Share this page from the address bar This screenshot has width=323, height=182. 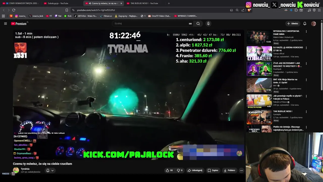point(243,10)
